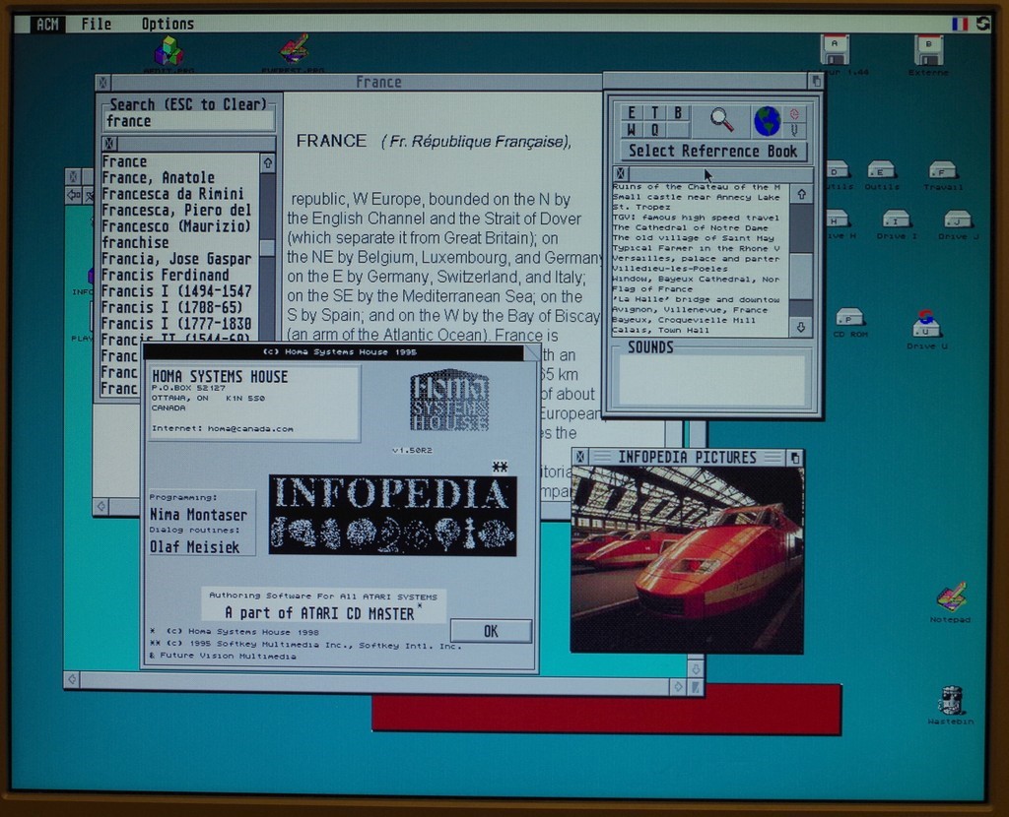This screenshot has height=817, width=1009.
Task: Click the TGV train picture thumbnail
Action: (687, 559)
